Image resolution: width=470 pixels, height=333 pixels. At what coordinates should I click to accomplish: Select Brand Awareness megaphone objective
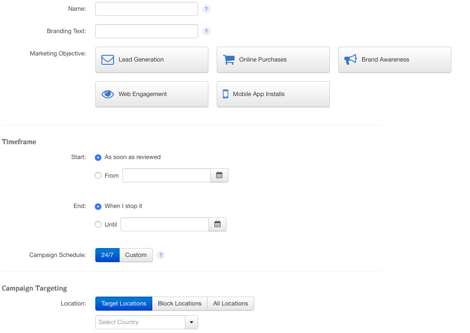[x=394, y=60]
